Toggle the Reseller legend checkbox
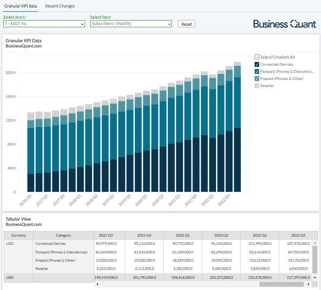This screenshot has height=290, width=321. [257, 85]
